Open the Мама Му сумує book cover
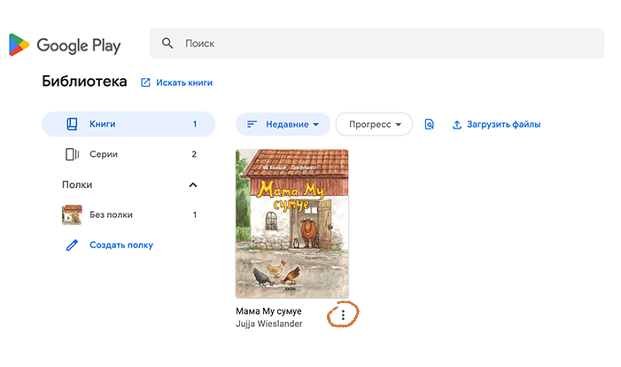The width and height of the screenshot is (621, 367). pos(292,223)
